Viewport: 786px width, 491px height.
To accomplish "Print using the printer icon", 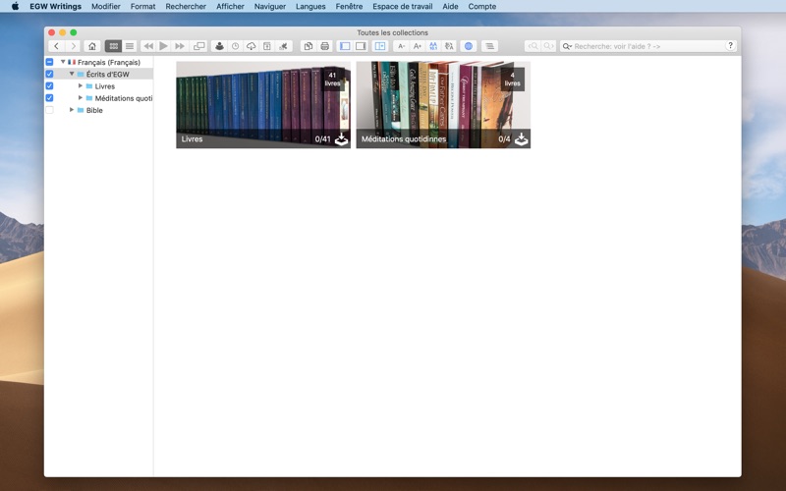I will (x=325, y=46).
